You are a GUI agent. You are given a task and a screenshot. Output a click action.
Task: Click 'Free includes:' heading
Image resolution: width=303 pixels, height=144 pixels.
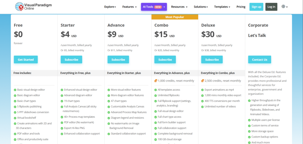click(22, 73)
